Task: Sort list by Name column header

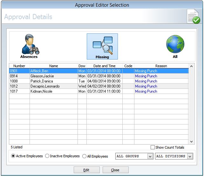Action: click(53, 66)
